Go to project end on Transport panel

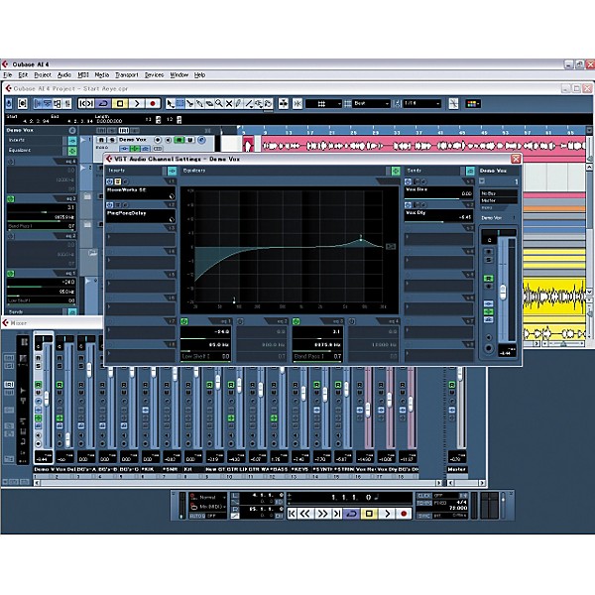337,514
